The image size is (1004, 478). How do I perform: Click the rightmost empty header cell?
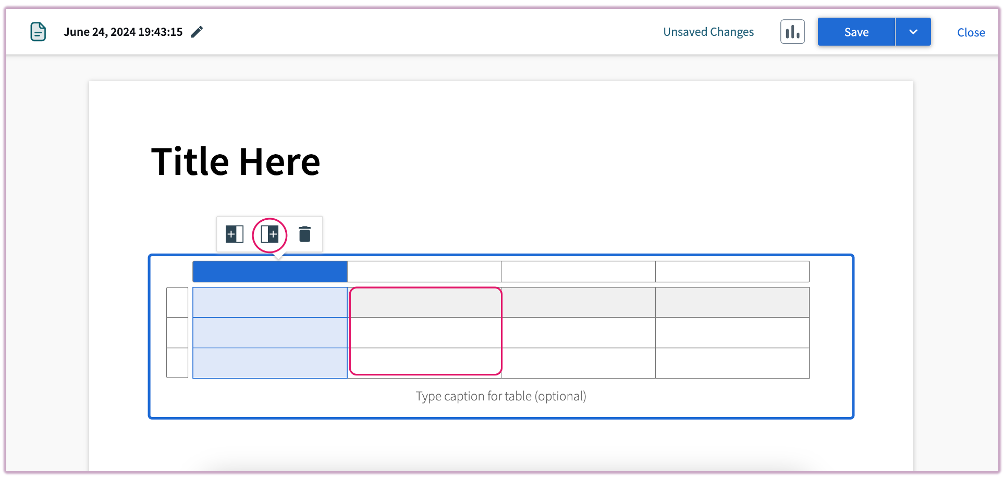(x=732, y=271)
